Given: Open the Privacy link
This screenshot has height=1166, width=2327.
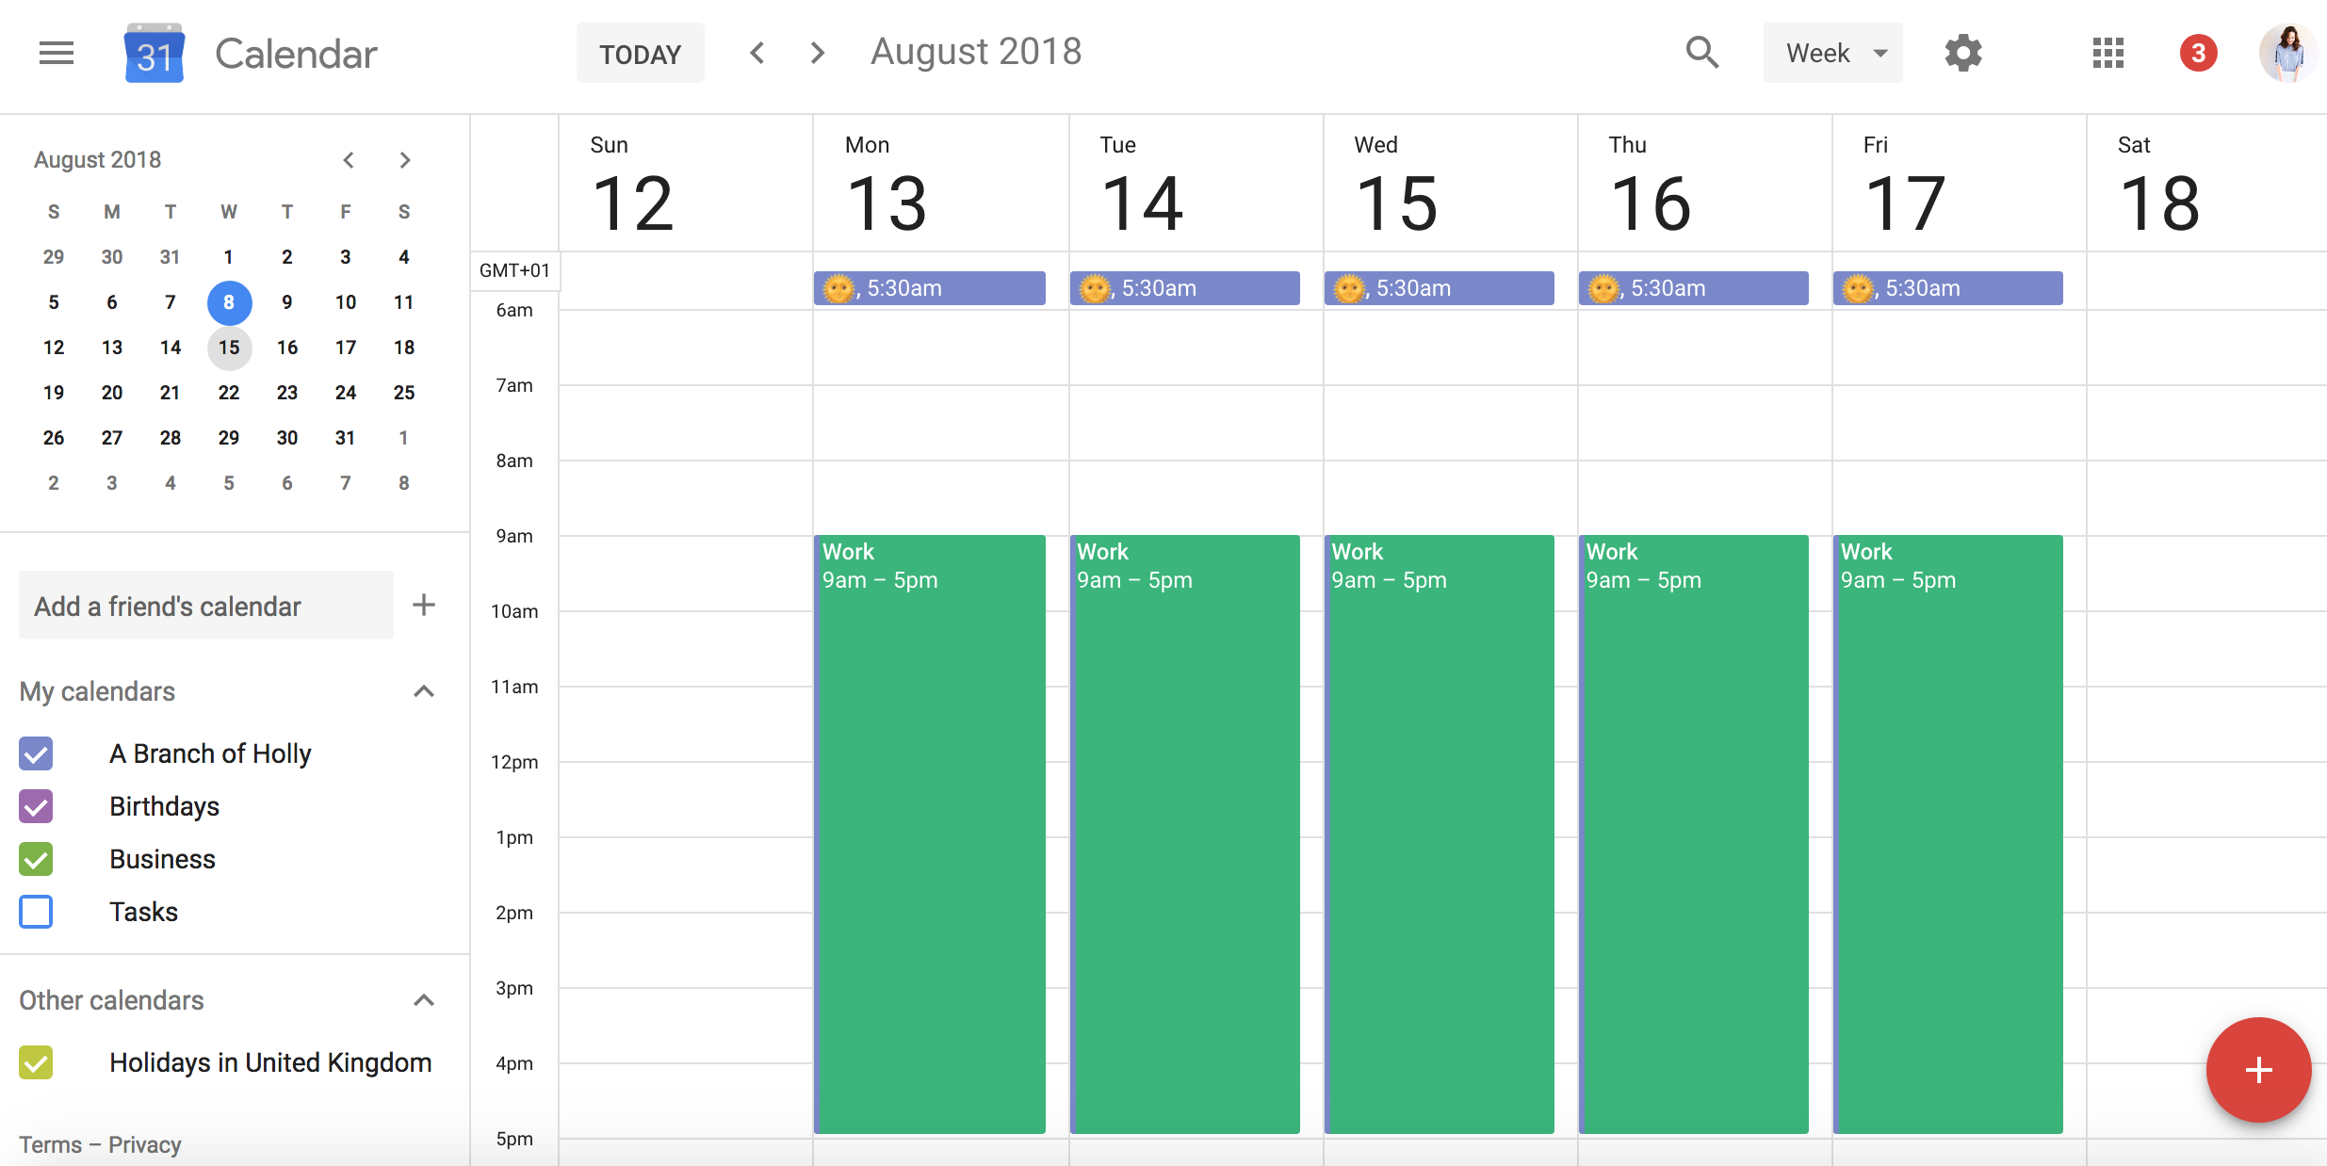Looking at the screenshot, I should 144,1144.
